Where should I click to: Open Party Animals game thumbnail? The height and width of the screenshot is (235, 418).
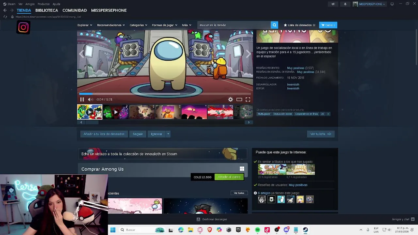click(x=301, y=170)
